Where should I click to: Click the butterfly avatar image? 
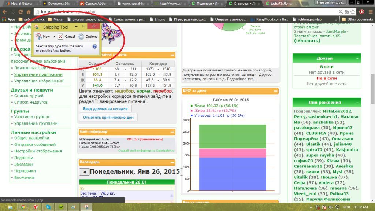(x=111, y=33)
